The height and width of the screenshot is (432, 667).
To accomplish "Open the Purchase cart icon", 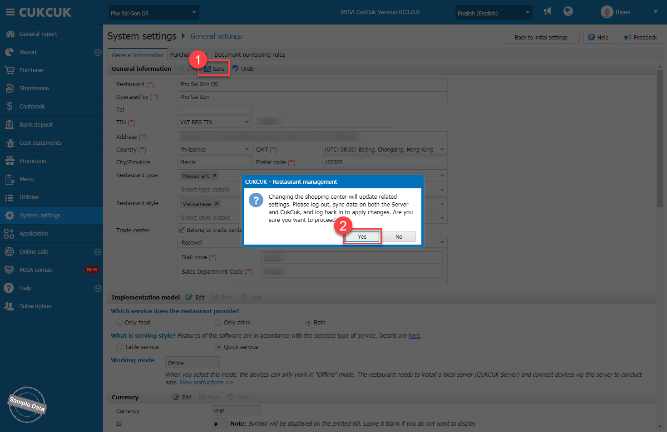I will click(10, 70).
